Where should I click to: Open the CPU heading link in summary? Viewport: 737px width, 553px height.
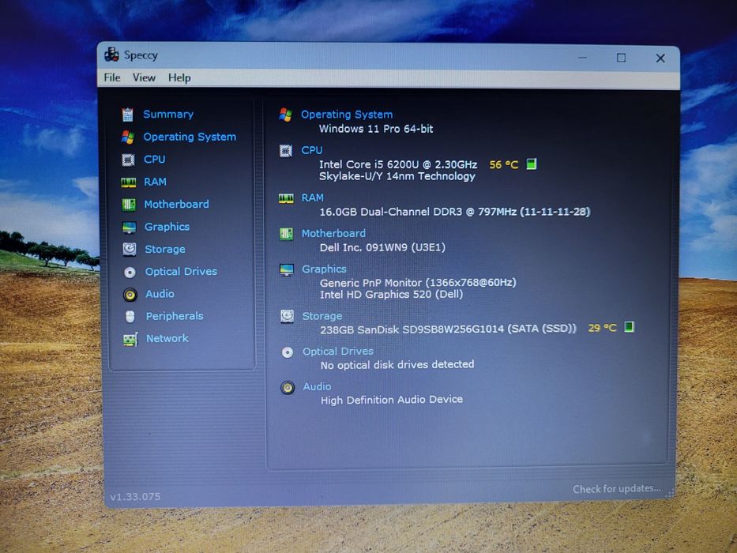[x=312, y=150]
